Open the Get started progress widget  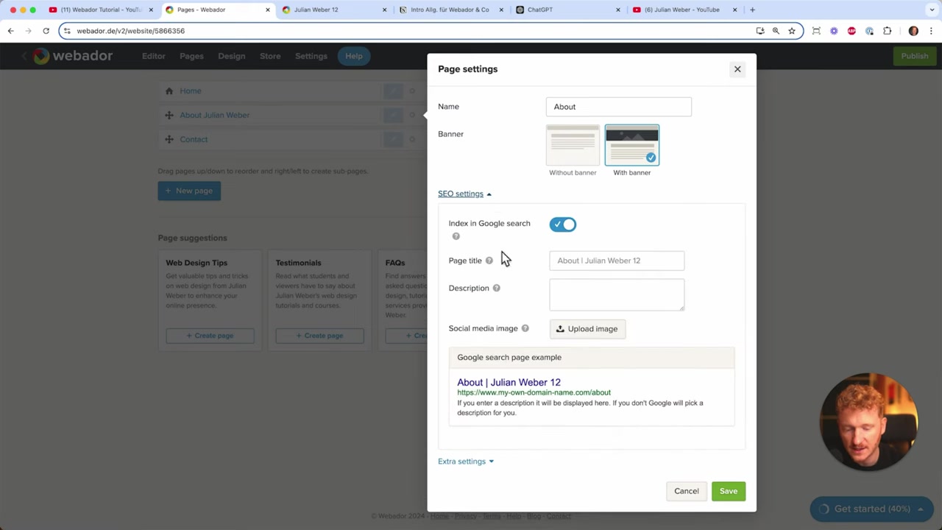click(x=871, y=509)
